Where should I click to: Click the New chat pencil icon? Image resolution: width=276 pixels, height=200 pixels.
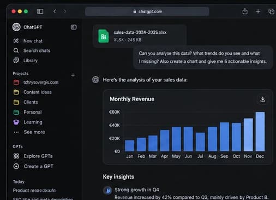(16, 41)
